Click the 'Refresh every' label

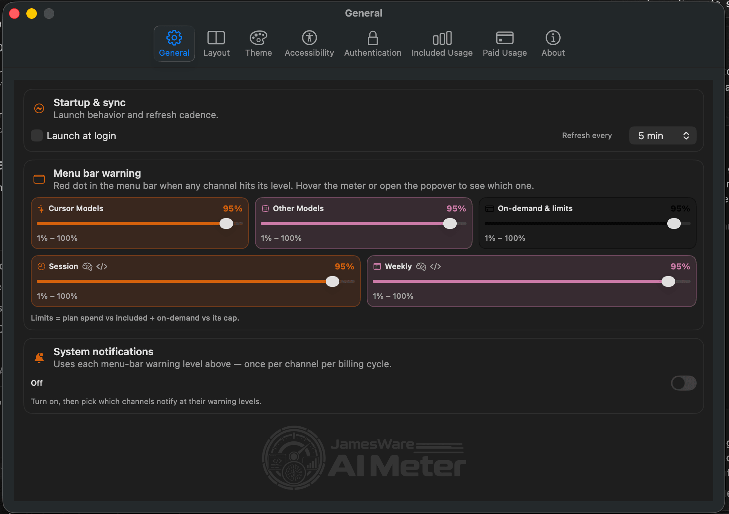click(x=587, y=135)
